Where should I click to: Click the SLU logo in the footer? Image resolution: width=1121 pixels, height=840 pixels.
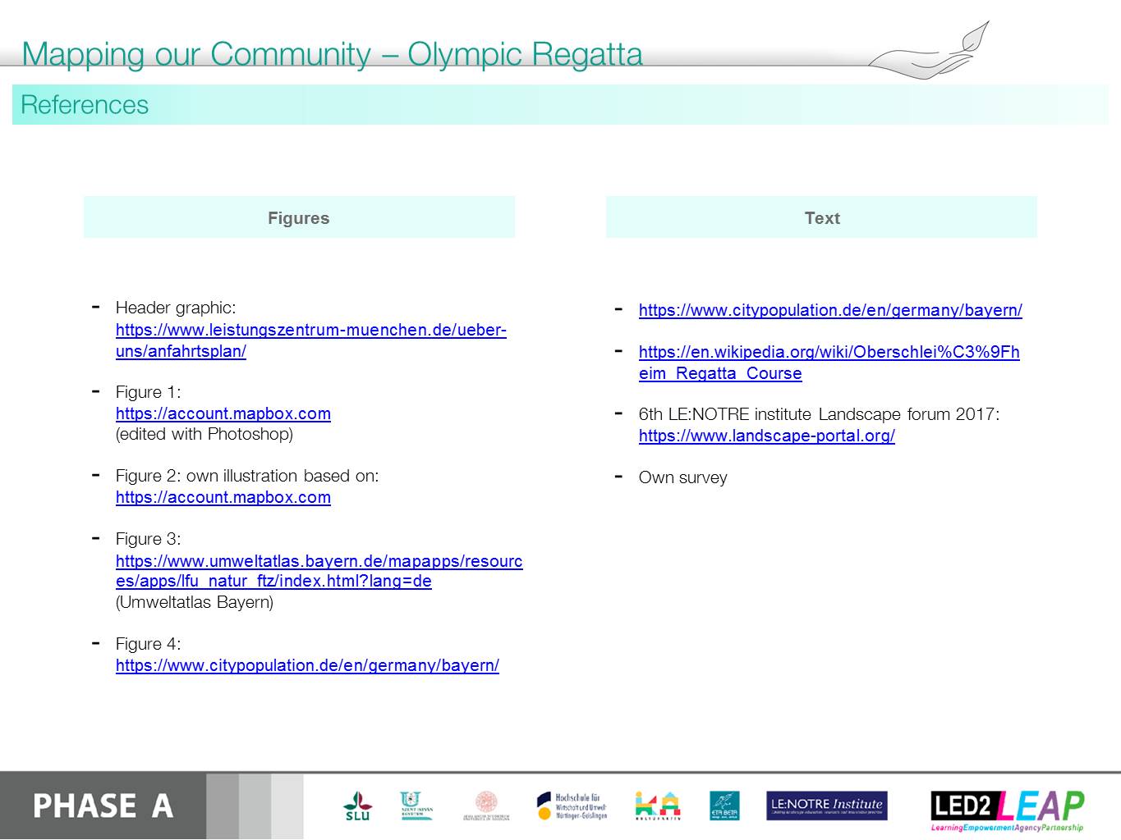(357, 806)
